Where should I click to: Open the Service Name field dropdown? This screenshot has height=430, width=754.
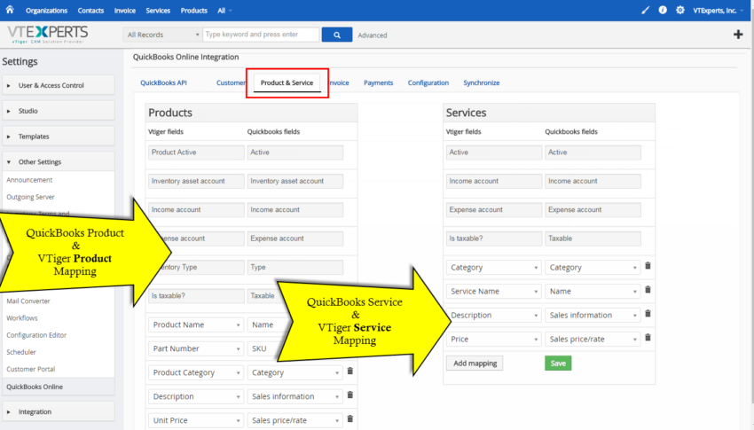pos(494,292)
